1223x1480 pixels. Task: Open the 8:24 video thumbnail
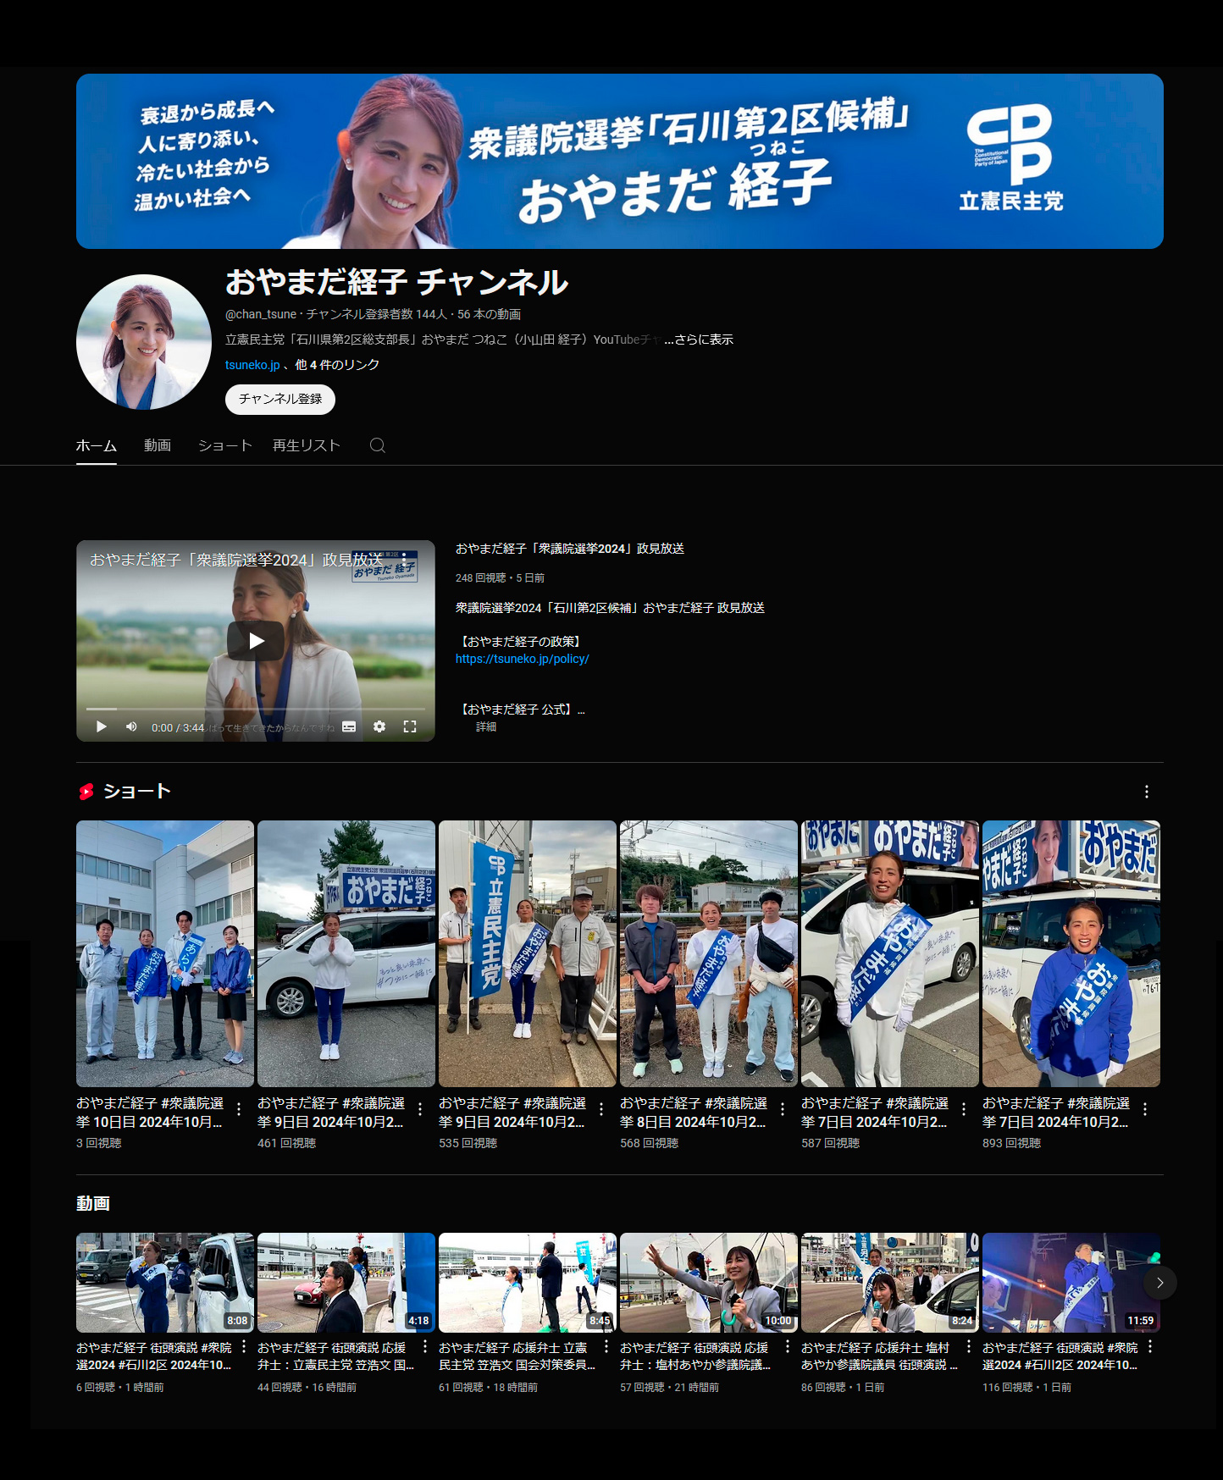[x=890, y=1283]
